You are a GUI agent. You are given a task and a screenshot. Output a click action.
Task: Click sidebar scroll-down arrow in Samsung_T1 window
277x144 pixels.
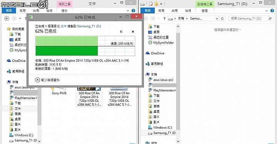tap(178, 141)
